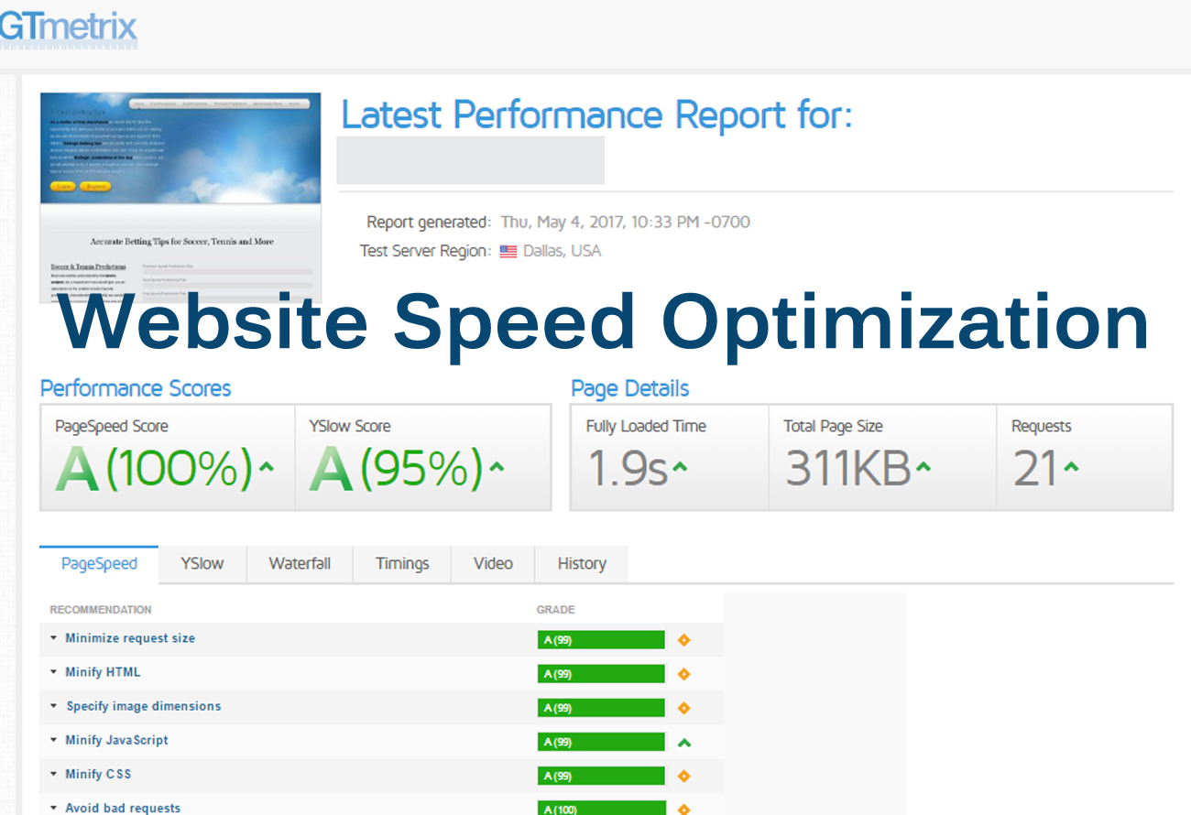Click the green arrow next to 311KB

(923, 467)
